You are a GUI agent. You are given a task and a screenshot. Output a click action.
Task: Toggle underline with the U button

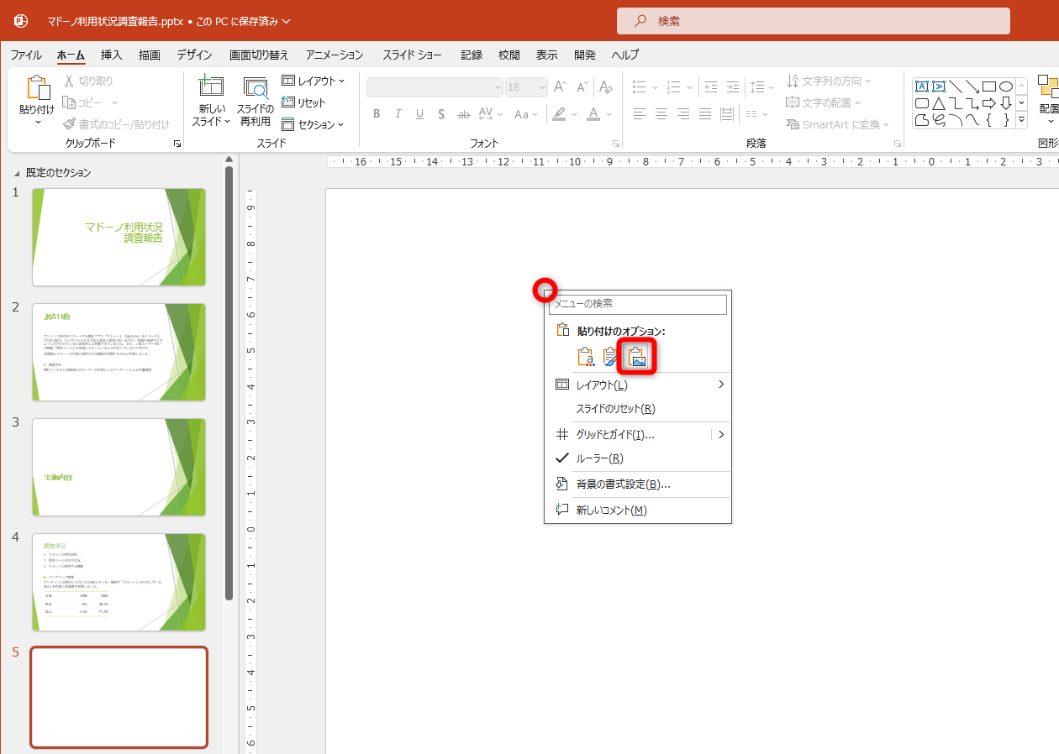pos(420,114)
